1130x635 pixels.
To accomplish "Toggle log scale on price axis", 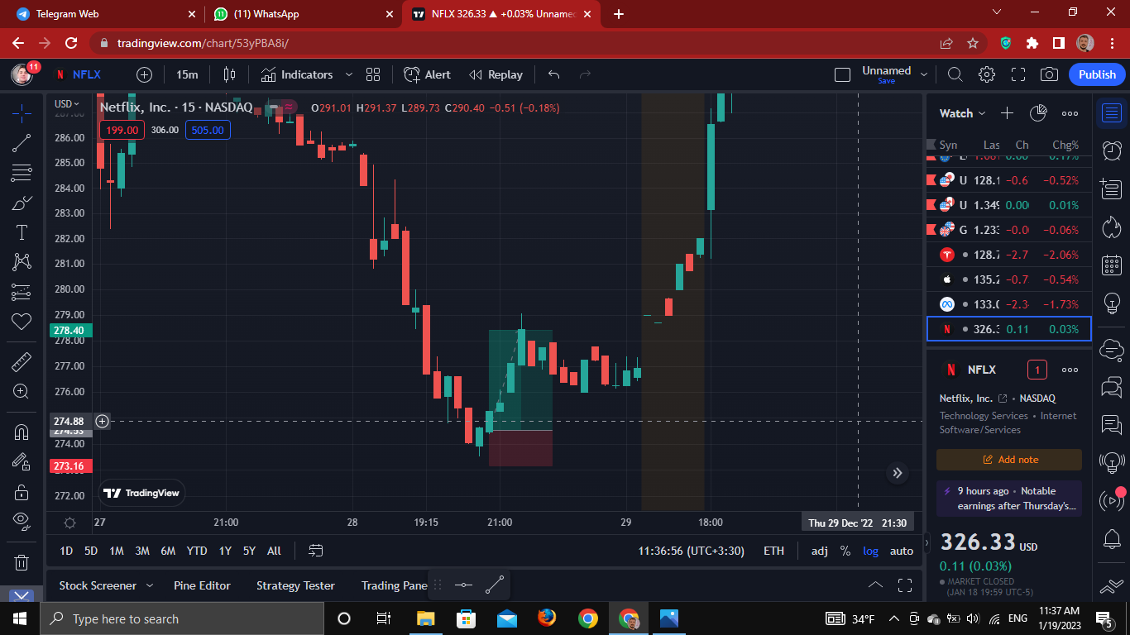I will (870, 551).
